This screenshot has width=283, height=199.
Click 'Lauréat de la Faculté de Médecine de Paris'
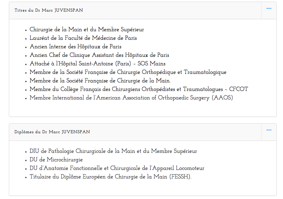coord(83,38)
